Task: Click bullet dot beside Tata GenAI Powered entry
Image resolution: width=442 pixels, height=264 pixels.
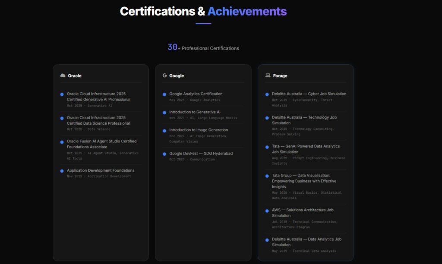Action: tap(267, 147)
